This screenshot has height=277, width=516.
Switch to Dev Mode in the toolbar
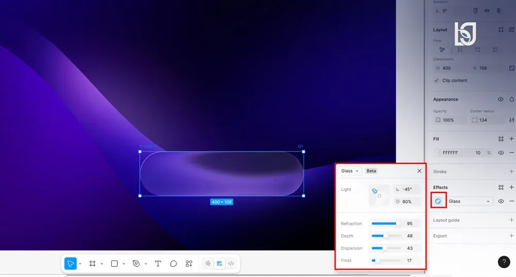pos(231,264)
